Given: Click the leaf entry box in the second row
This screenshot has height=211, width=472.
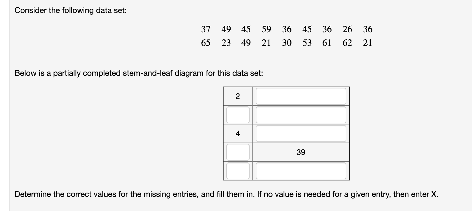Looking at the screenshot, I should [x=301, y=115].
